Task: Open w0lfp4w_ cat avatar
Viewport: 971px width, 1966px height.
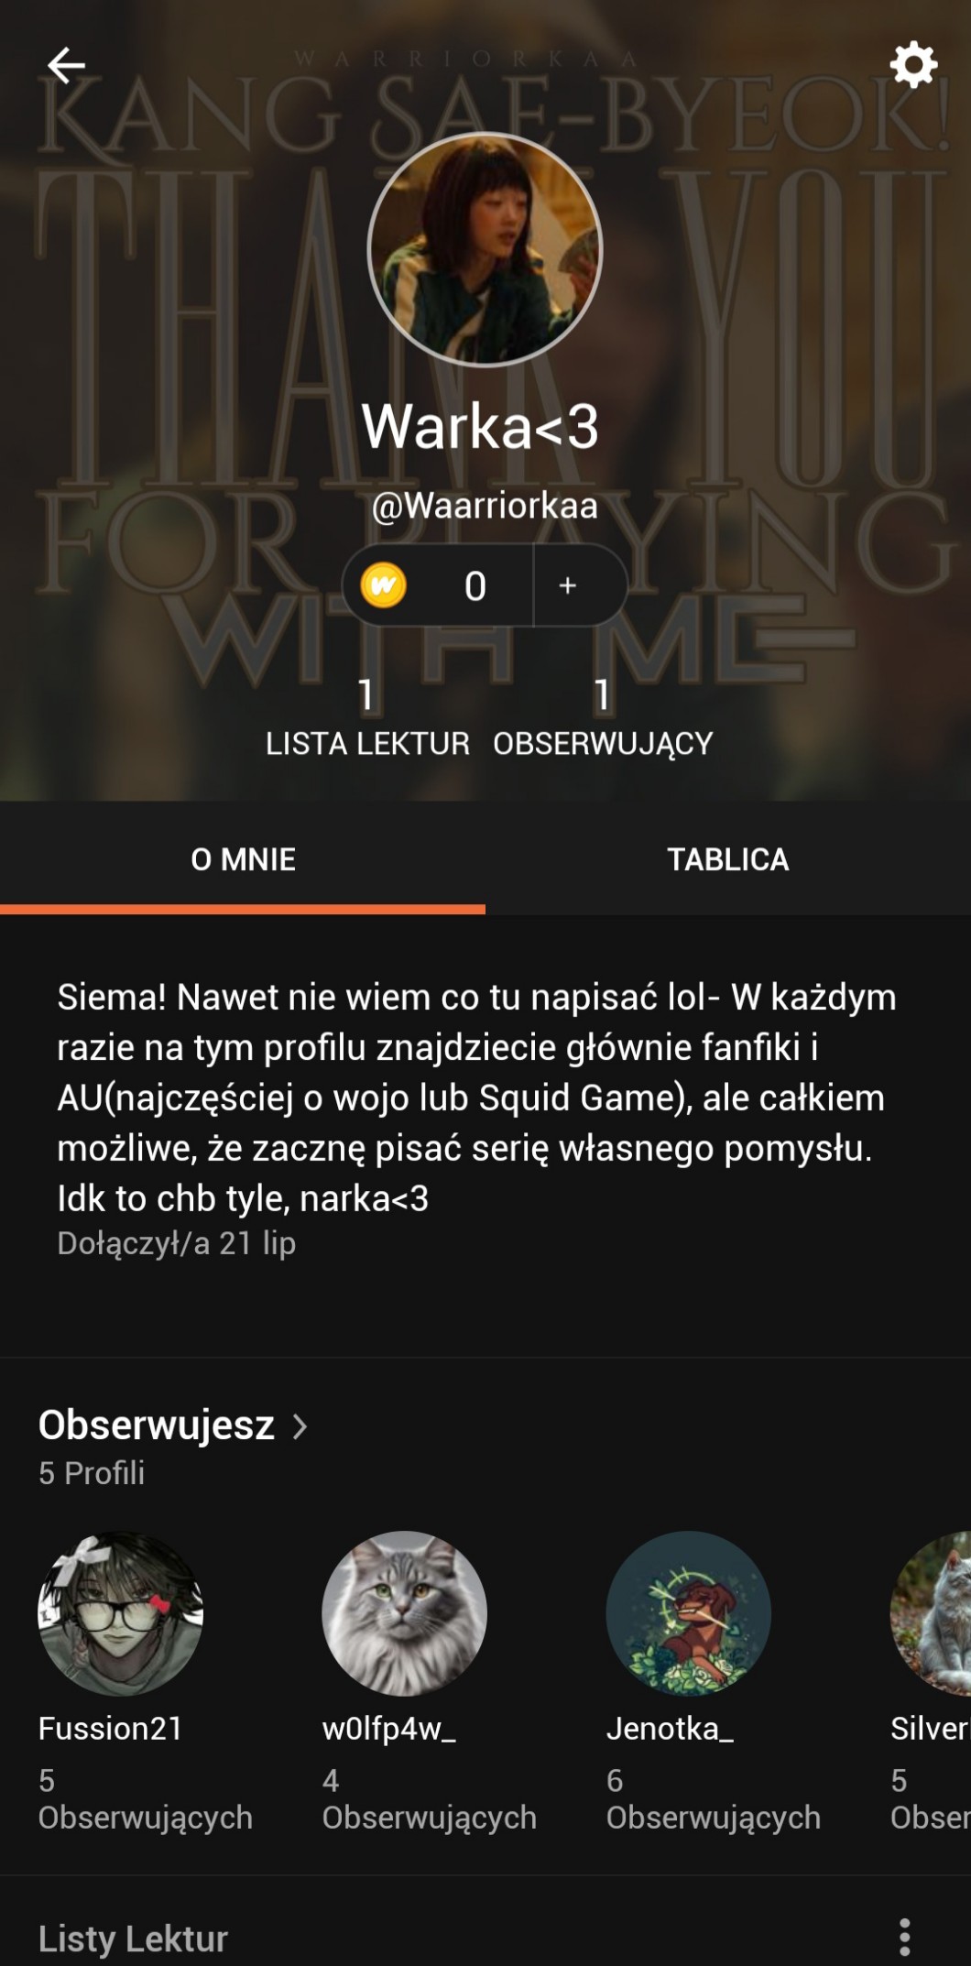Action: (x=404, y=1613)
